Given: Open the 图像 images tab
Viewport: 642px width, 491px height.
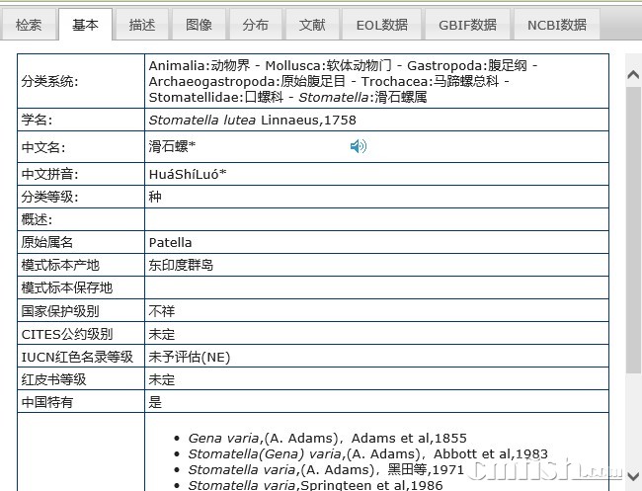Looking at the screenshot, I should tap(199, 26).
